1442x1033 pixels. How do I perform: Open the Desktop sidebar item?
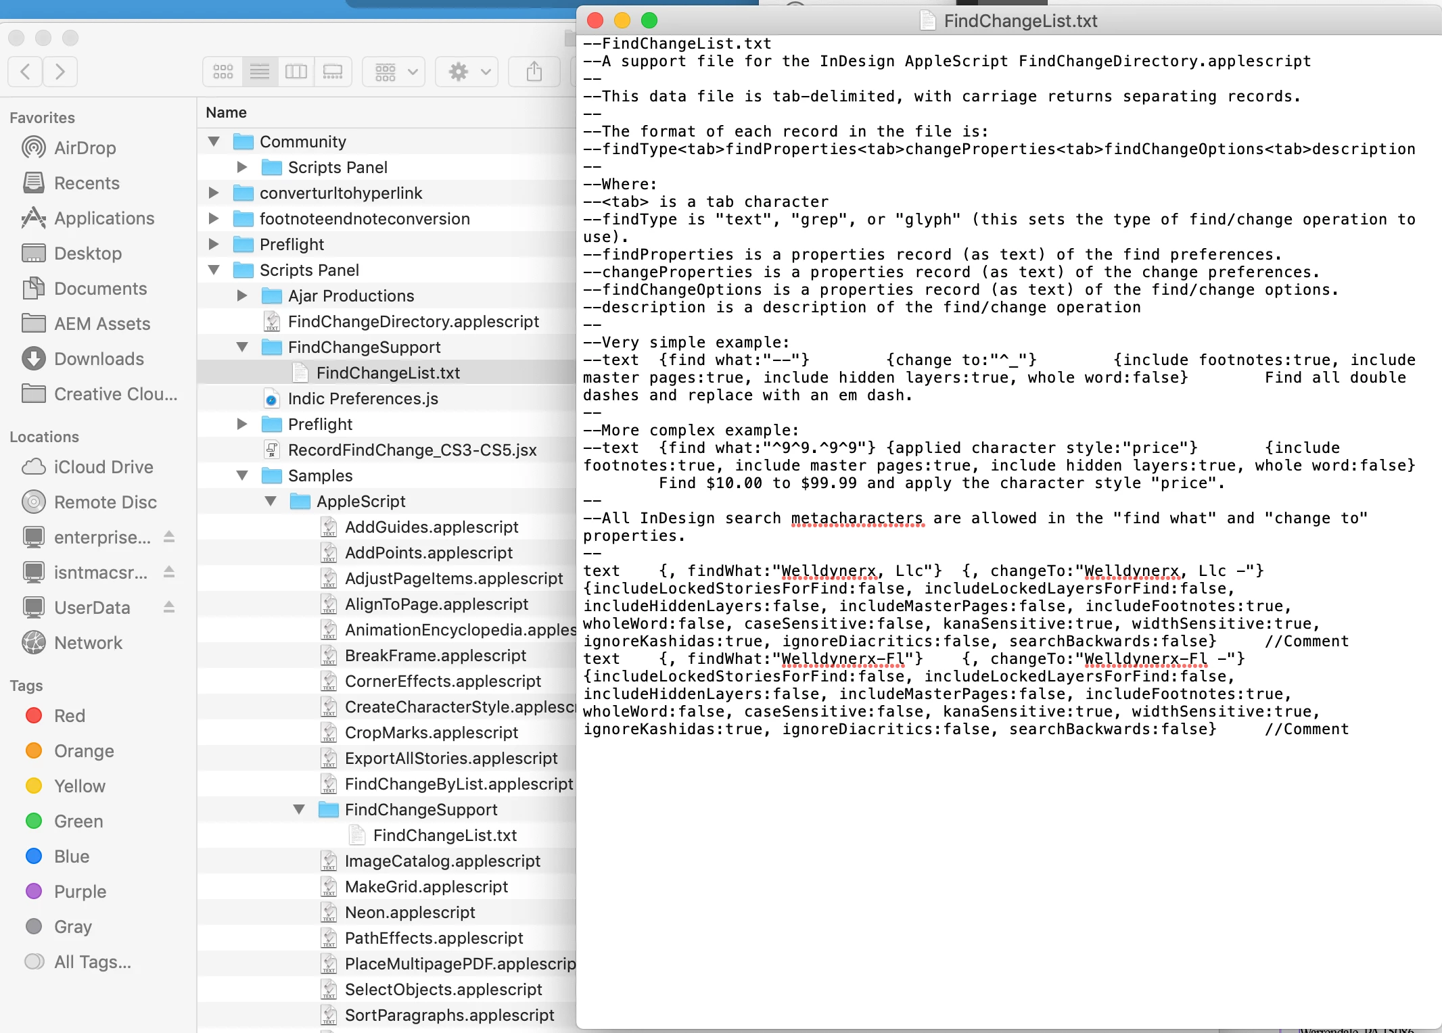click(72, 254)
